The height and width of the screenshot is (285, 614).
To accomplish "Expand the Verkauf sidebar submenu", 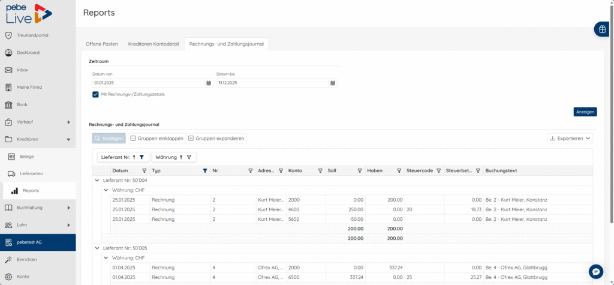I will (68, 122).
